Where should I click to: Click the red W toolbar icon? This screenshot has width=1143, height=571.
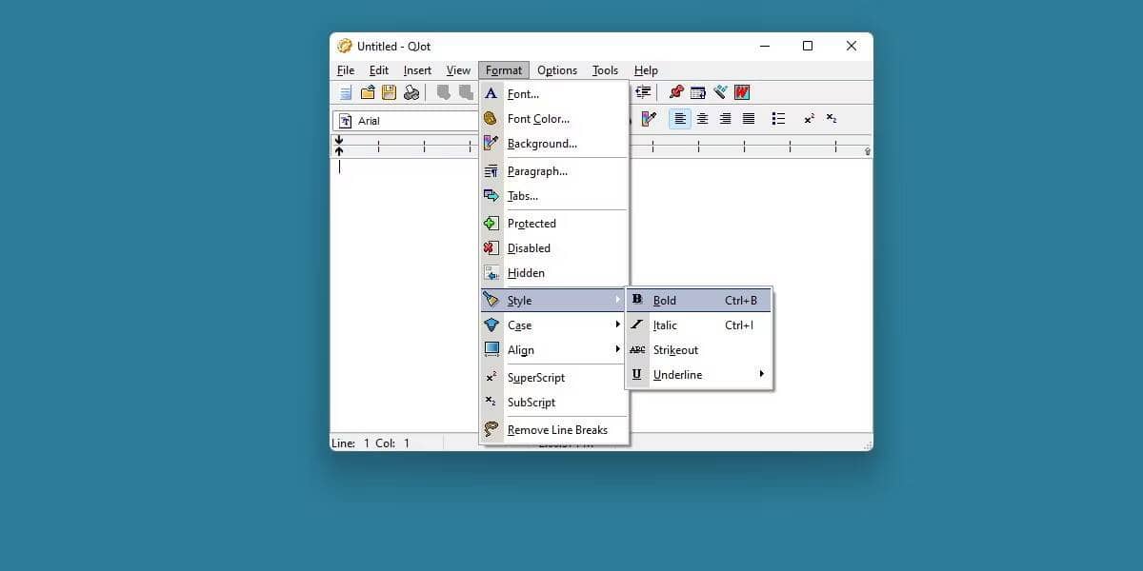pos(742,92)
